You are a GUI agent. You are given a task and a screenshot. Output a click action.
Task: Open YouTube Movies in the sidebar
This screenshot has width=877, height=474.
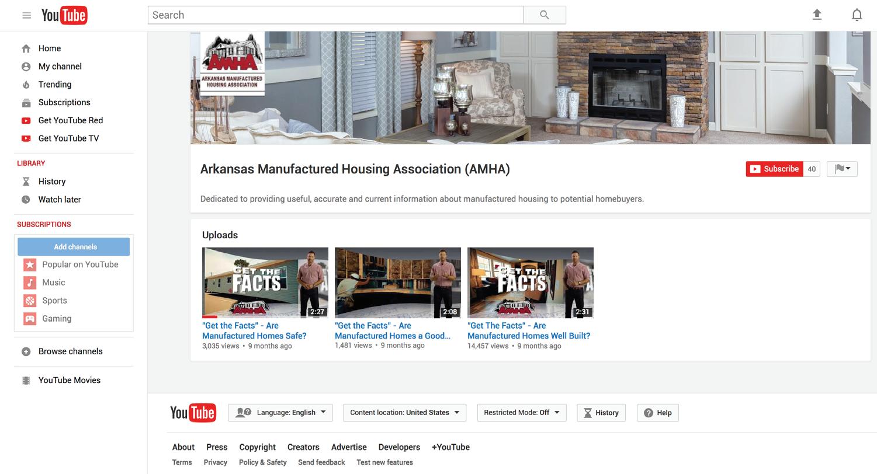coord(70,381)
